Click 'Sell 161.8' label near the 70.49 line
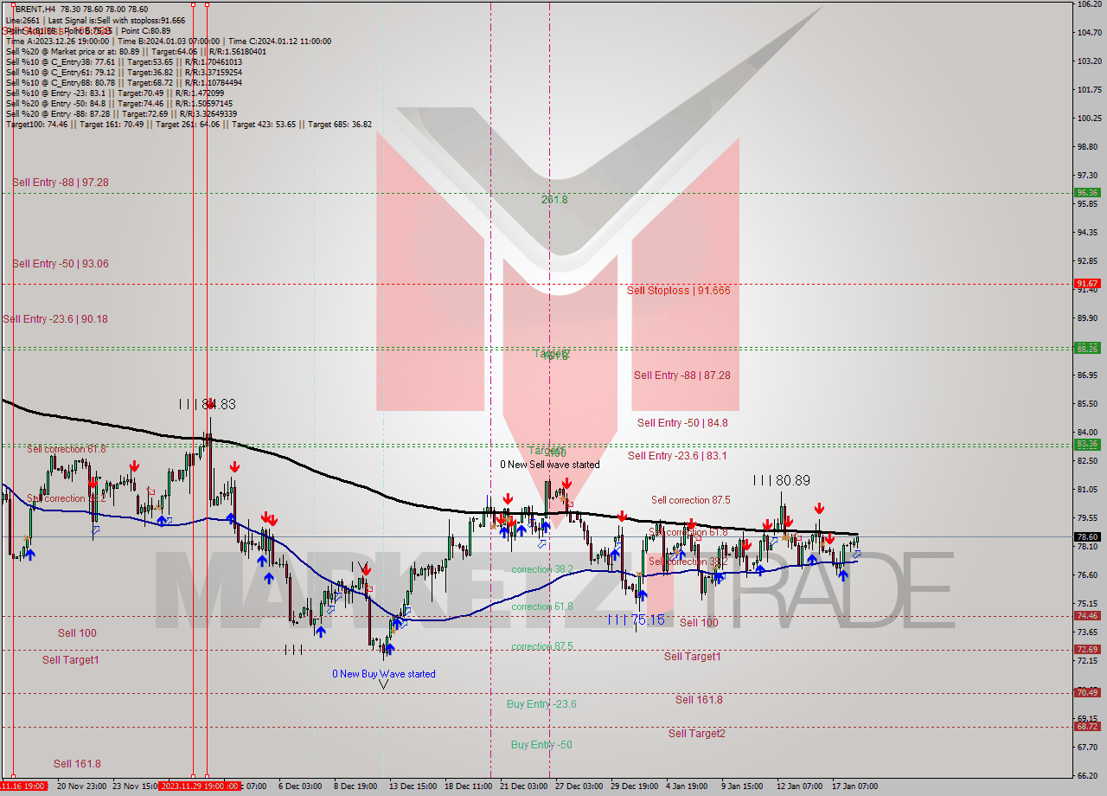Image resolution: width=1107 pixels, height=796 pixels. tap(699, 700)
